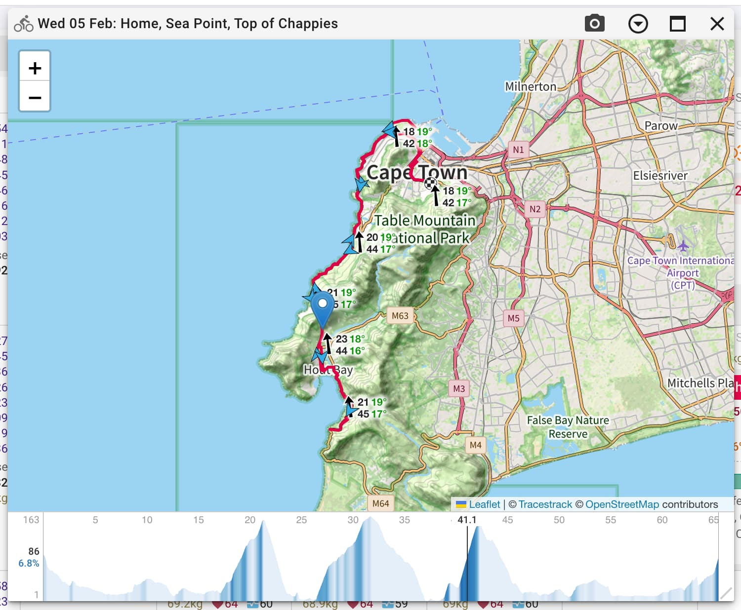Take a screenshot with the camera icon

coord(594,23)
